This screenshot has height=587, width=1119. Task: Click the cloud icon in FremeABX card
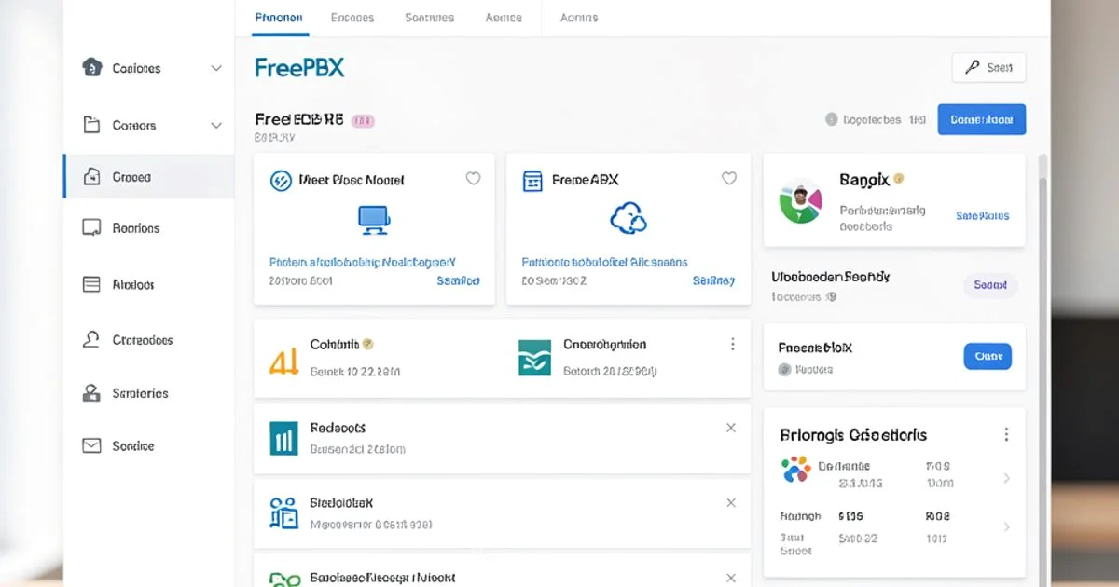(x=628, y=219)
